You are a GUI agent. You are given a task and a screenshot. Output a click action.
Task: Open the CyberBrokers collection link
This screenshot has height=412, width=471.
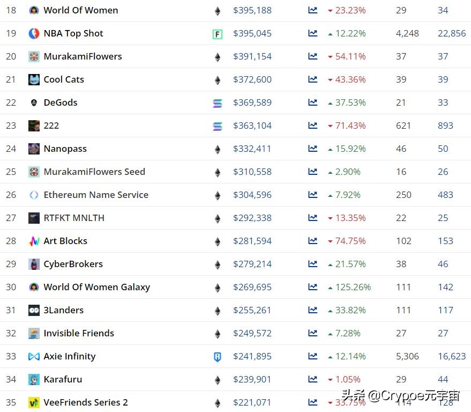pos(73,264)
